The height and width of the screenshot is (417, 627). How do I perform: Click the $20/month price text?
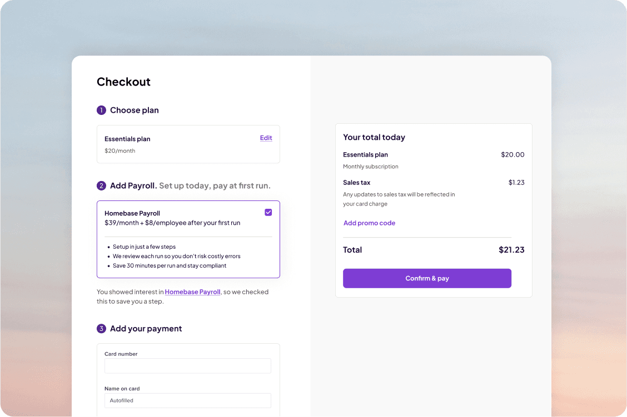(120, 150)
